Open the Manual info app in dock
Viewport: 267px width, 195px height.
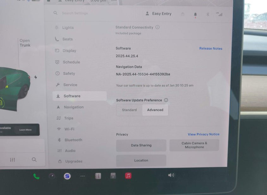[98, 176]
